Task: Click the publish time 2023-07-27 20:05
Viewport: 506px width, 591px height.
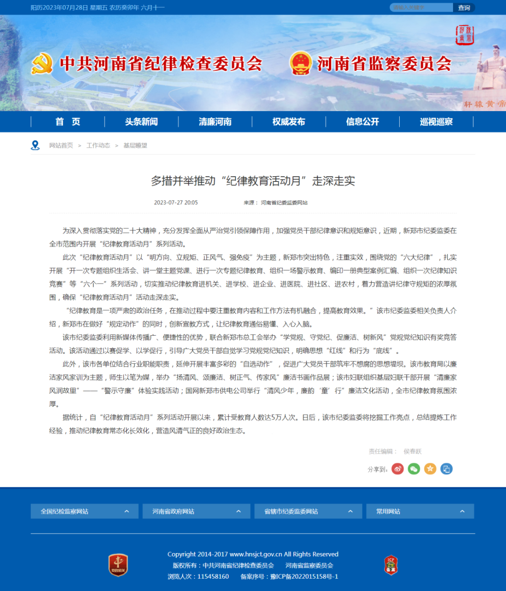Action: pyautogui.click(x=176, y=202)
